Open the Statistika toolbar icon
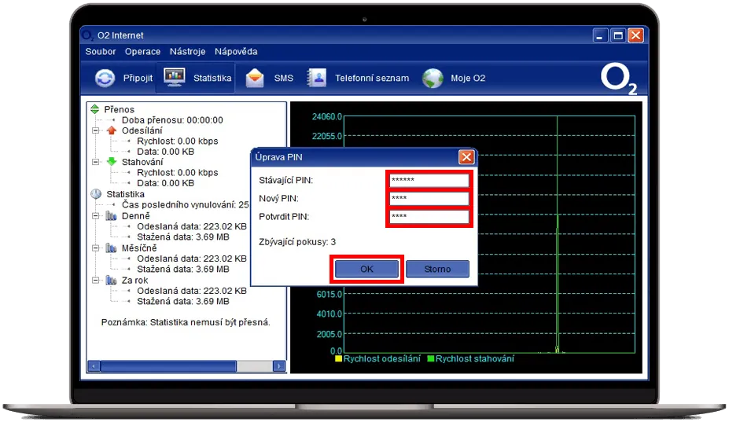Viewport: 729px width, 422px height. point(174,78)
